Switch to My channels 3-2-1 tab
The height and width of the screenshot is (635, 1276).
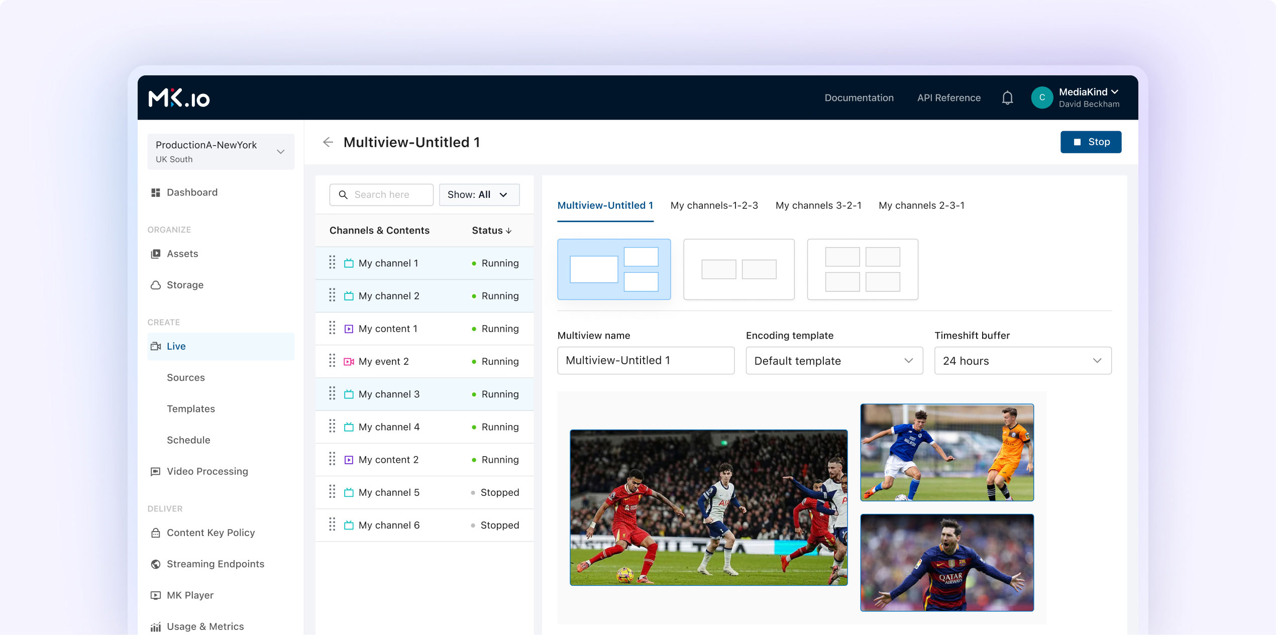coord(818,205)
